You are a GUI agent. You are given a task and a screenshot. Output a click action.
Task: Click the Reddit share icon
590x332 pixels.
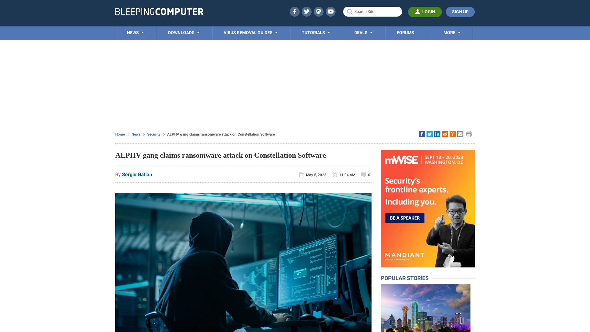pyautogui.click(x=445, y=134)
